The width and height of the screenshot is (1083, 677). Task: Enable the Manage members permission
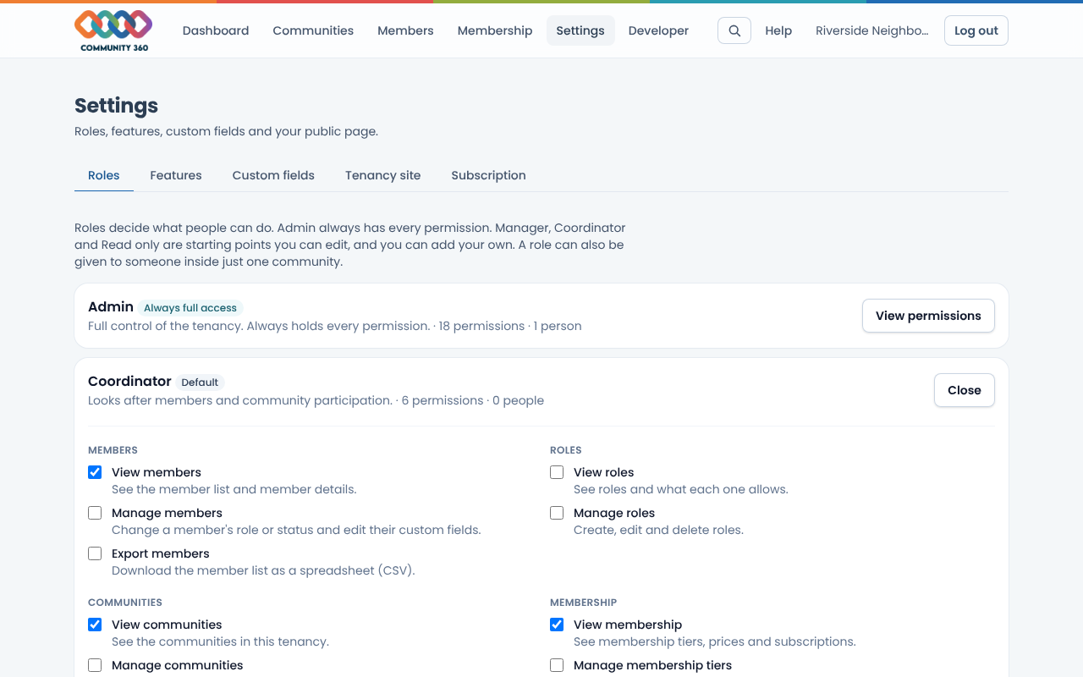[95, 513]
